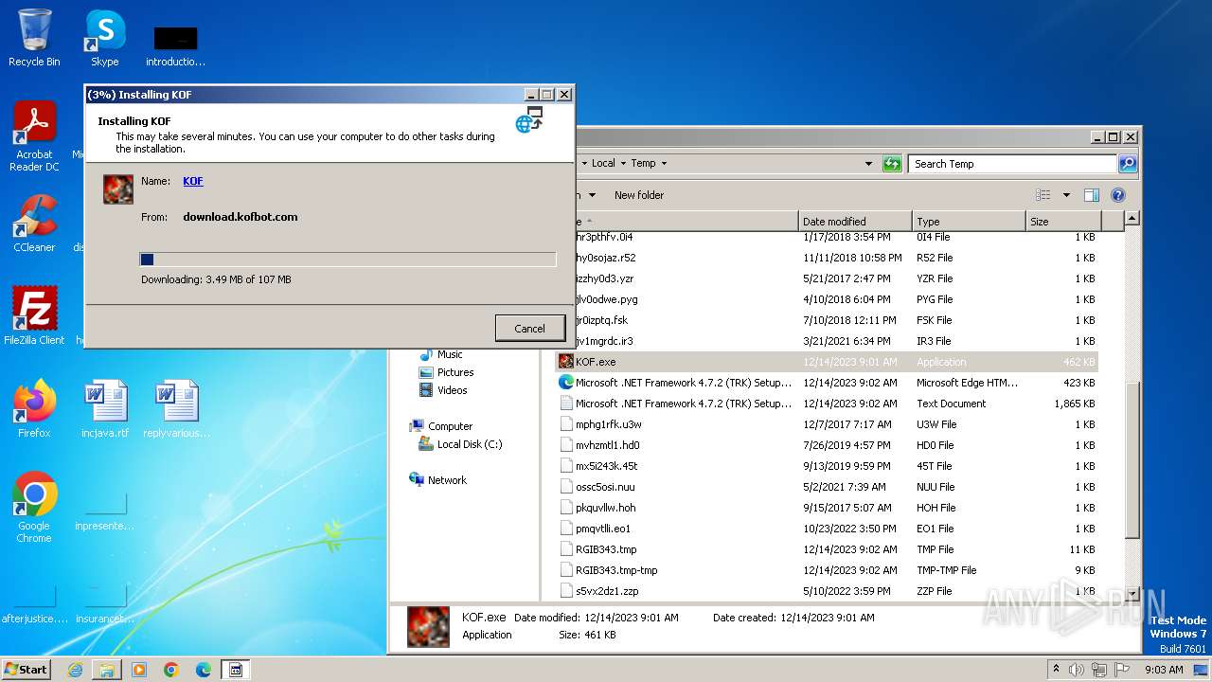
Task: Open Chrome from the taskbar
Action: [x=171, y=670]
